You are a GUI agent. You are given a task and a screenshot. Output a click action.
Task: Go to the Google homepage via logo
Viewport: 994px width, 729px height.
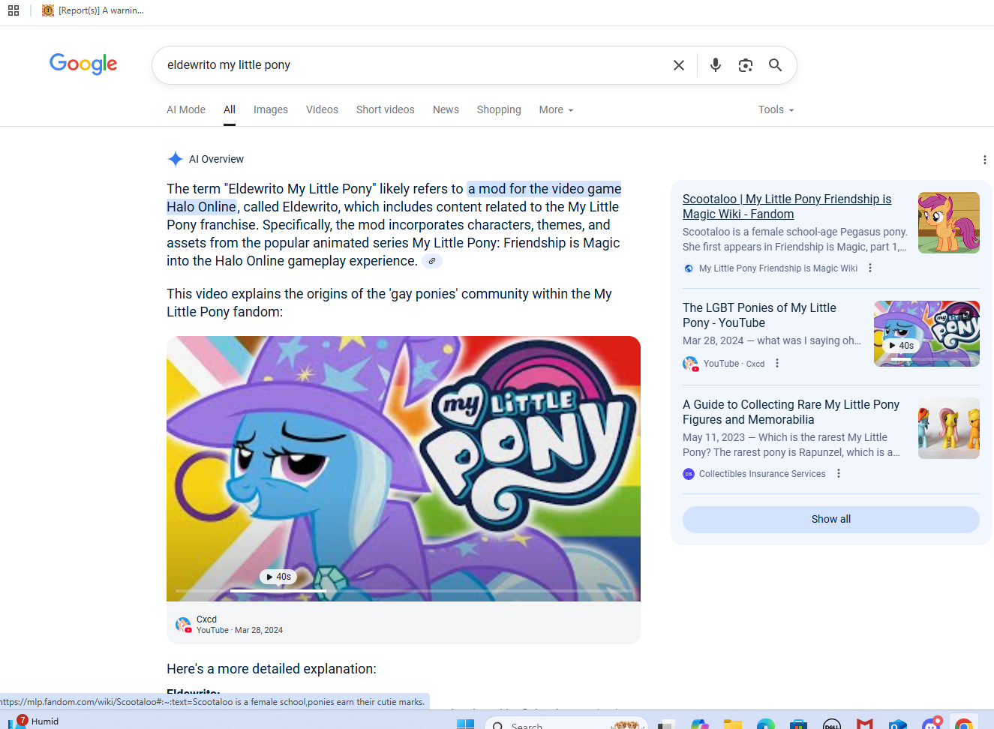tap(83, 64)
